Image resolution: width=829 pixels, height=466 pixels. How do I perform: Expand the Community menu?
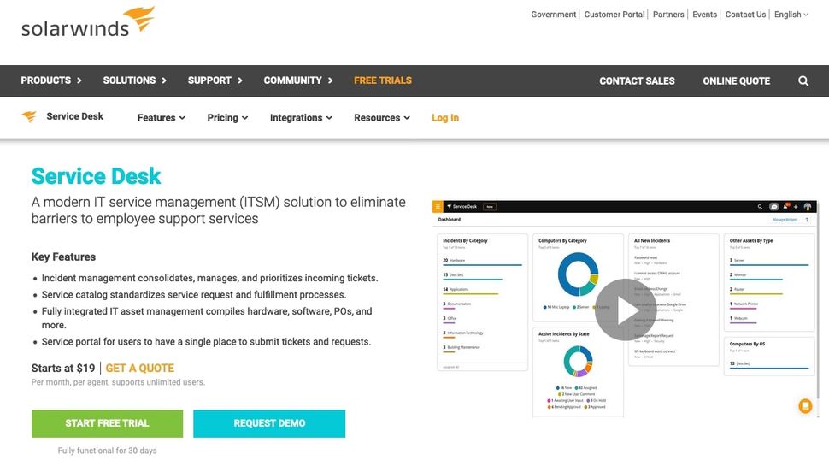(298, 80)
